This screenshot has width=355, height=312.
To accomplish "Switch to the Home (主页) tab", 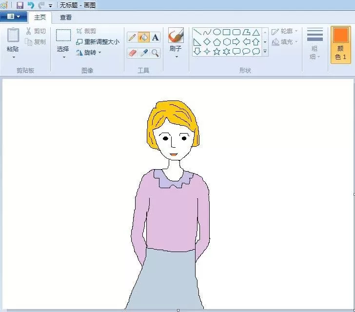I will tap(40, 18).
